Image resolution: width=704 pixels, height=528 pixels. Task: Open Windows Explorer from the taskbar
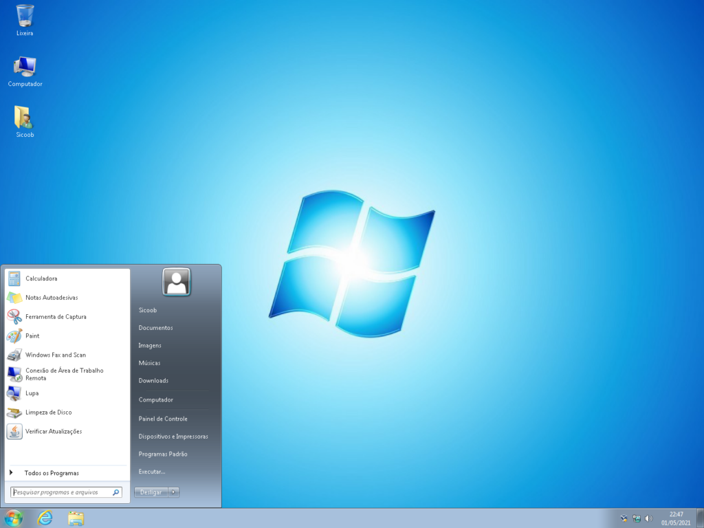76,518
